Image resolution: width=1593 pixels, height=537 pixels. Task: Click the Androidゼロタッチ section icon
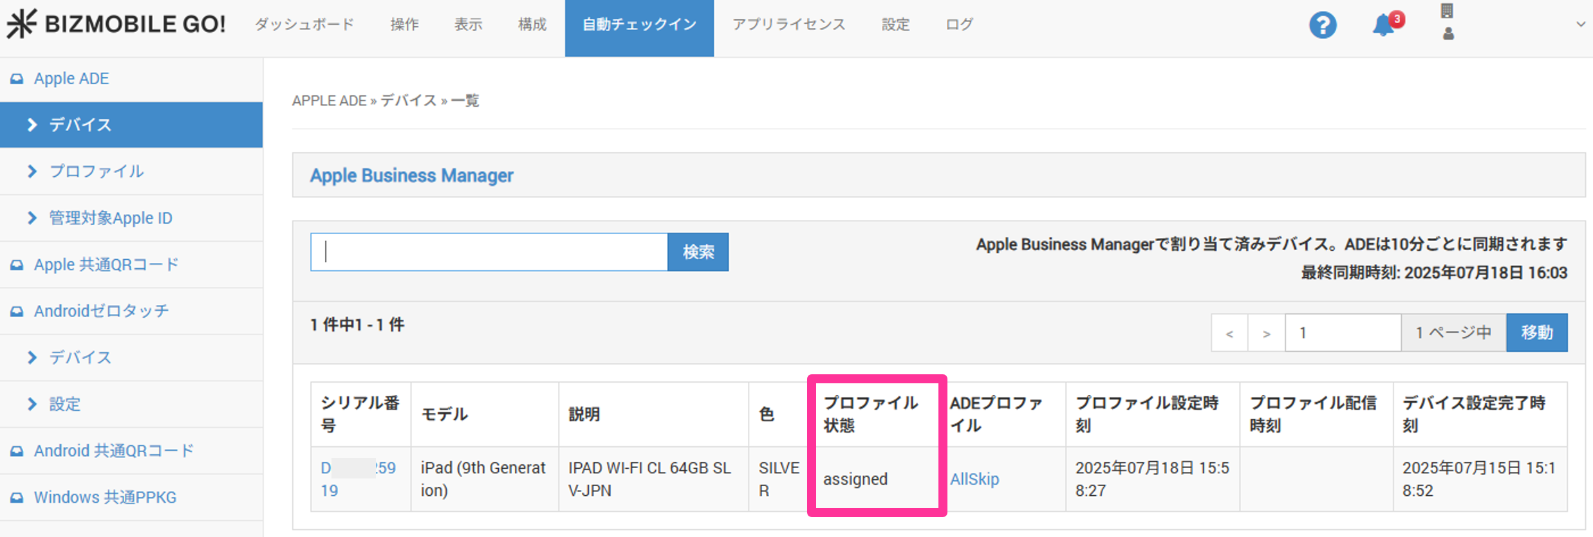[x=17, y=311]
